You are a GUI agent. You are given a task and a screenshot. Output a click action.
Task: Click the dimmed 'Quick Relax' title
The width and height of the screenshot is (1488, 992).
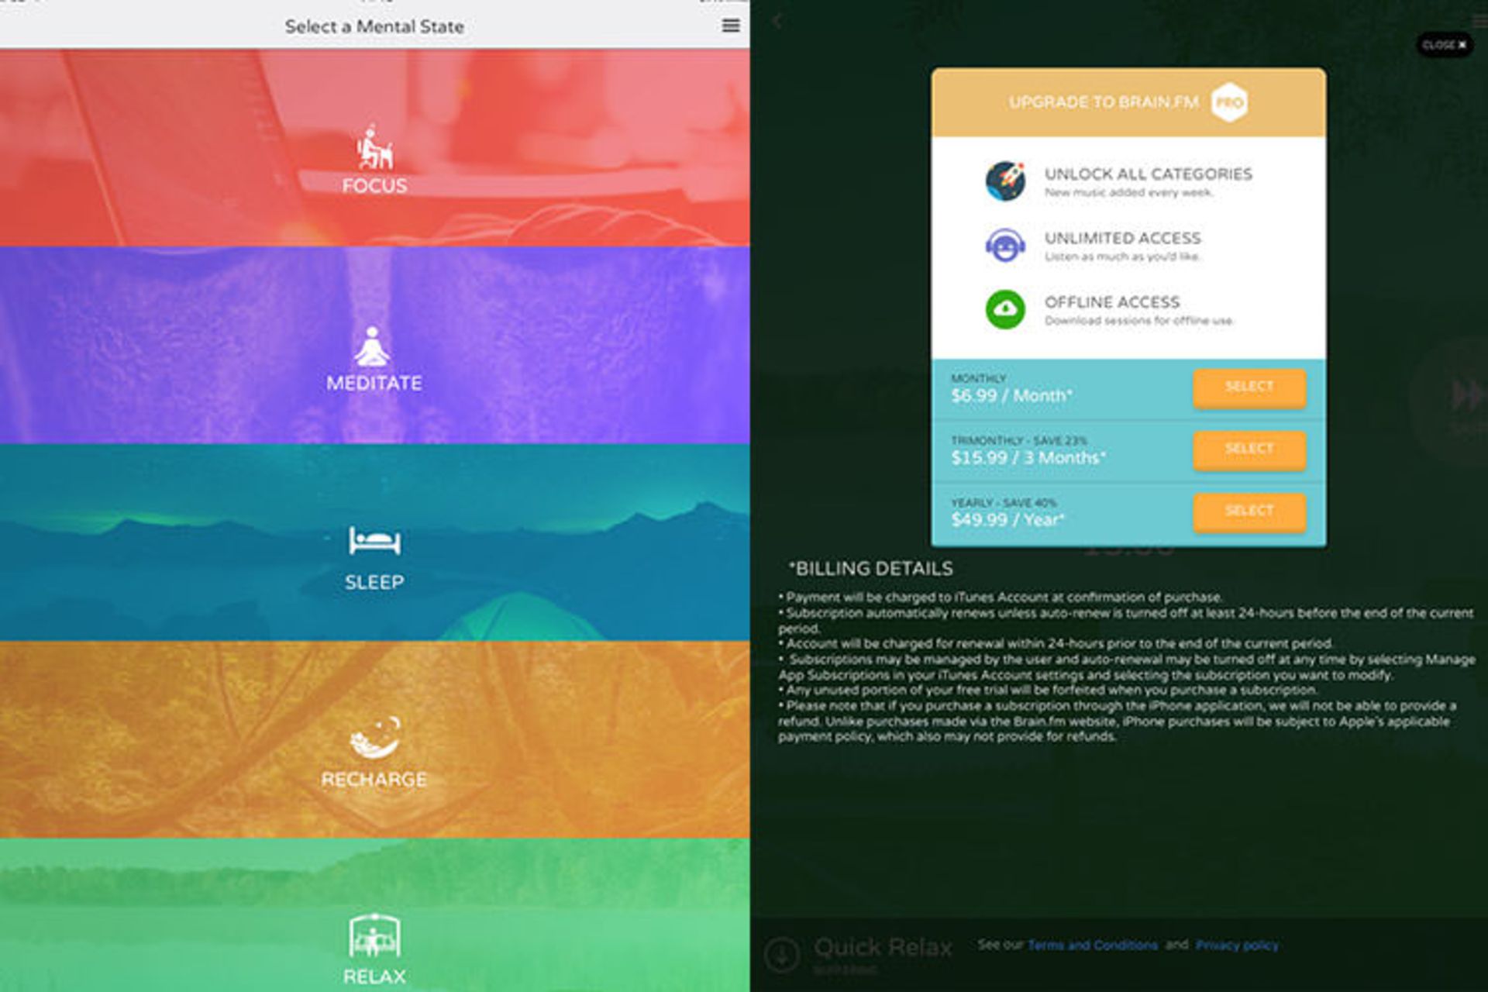click(x=883, y=947)
